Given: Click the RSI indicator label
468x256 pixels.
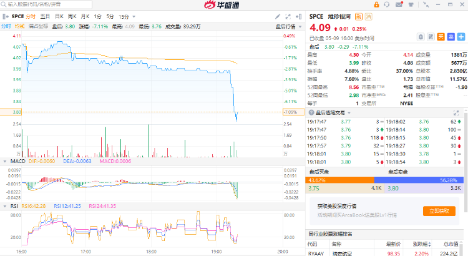Looking at the screenshot, I should [x=14, y=206].
